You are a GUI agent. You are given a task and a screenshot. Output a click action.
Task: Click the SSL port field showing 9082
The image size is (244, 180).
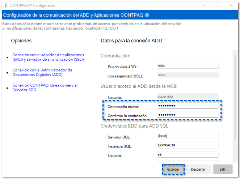[188, 75]
